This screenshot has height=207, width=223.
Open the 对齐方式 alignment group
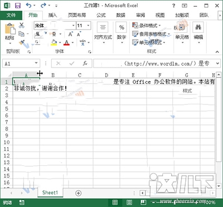tap(103, 33)
